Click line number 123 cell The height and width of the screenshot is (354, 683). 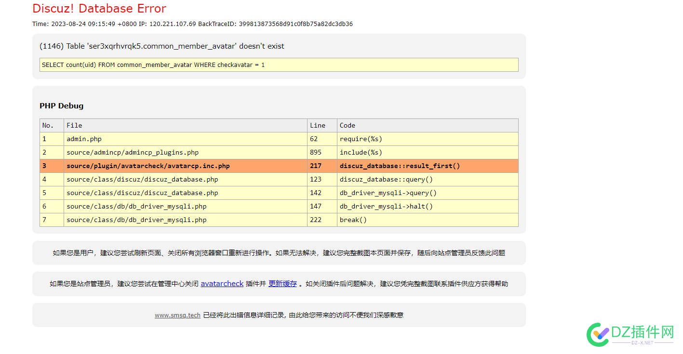[322, 179]
